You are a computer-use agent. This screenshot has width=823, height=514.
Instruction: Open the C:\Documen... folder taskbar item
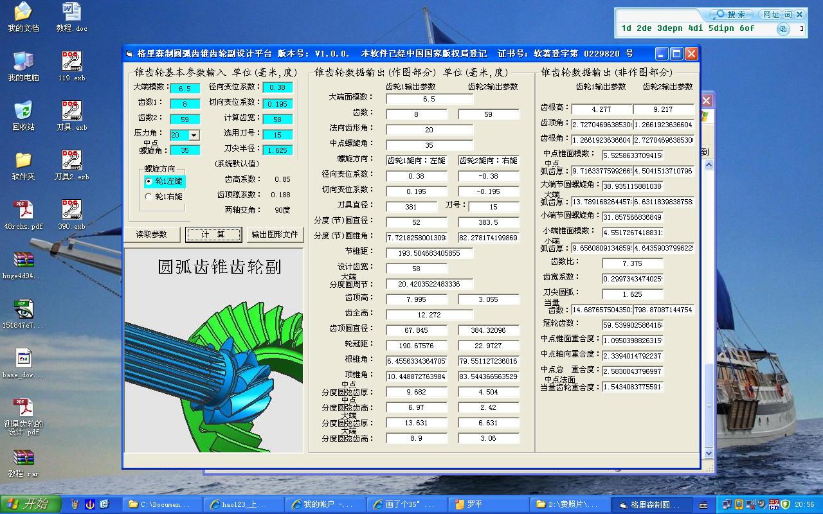(163, 504)
